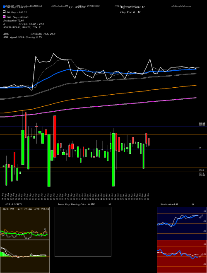The height and width of the screenshot is (273, 207).
Task: Click the CL closing price value
Action: [x=77, y=7]
